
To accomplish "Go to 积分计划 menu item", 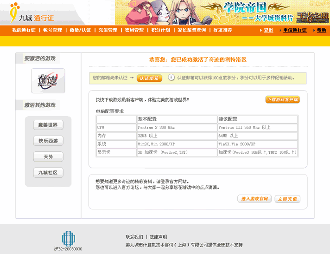I will pyautogui.click(x=161, y=30).
